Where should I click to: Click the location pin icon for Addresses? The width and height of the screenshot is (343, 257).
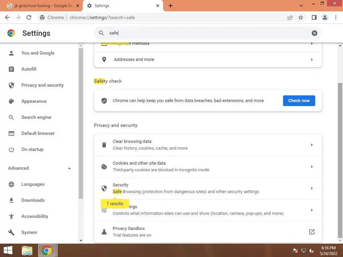coord(104,60)
